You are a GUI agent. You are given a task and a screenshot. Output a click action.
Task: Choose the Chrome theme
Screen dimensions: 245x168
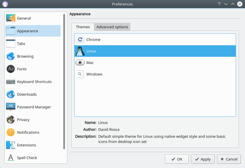coord(93,40)
